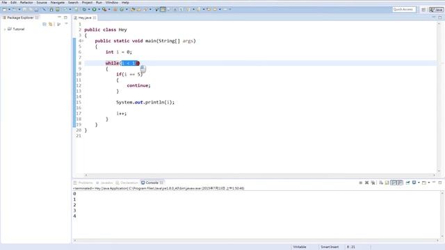
Task: Switch to the Problems tab
Action: pos(83,183)
